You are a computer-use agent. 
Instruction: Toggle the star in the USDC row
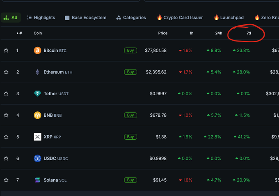[6, 159]
